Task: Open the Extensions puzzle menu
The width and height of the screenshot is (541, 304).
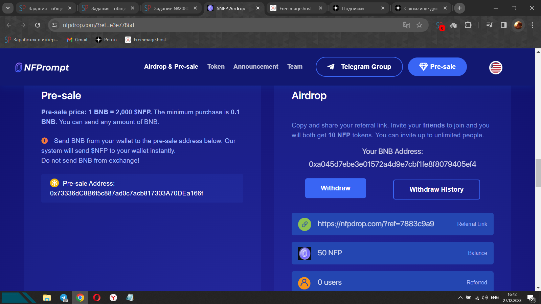Action: point(468,25)
